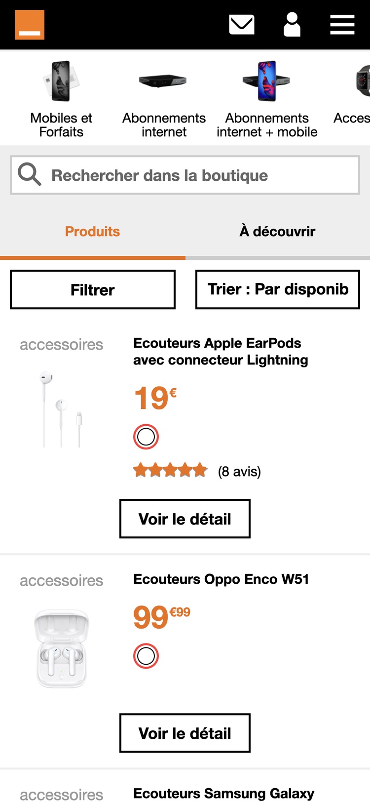Viewport: 370px width, 802px height.
Task: Open the Filtrer filter options
Action: tap(93, 289)
